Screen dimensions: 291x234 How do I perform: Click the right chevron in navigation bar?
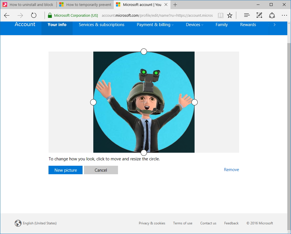[274, 25]
